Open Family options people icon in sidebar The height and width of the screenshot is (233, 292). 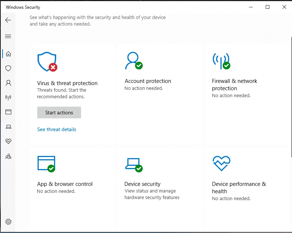8,156
